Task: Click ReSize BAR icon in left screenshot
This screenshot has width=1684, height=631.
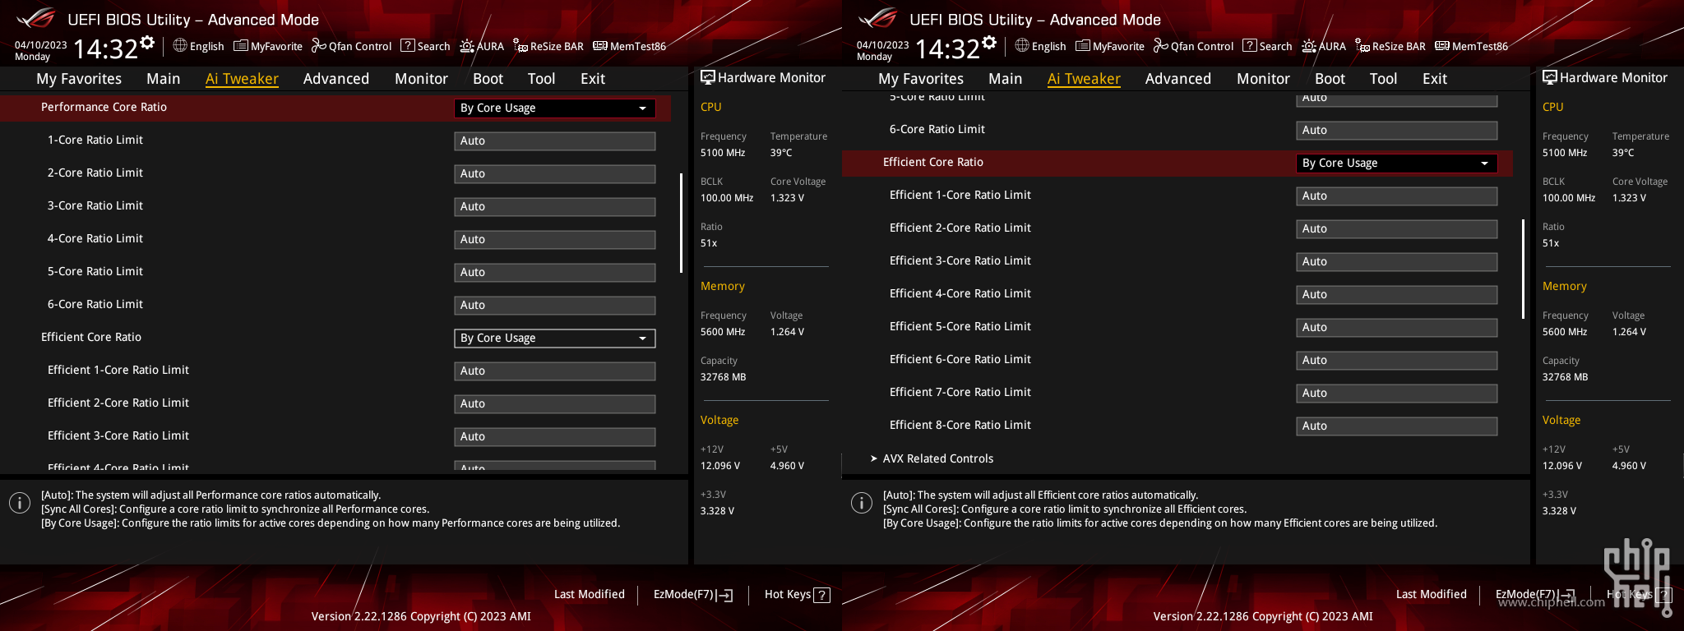Action: [x=520, y=46]
